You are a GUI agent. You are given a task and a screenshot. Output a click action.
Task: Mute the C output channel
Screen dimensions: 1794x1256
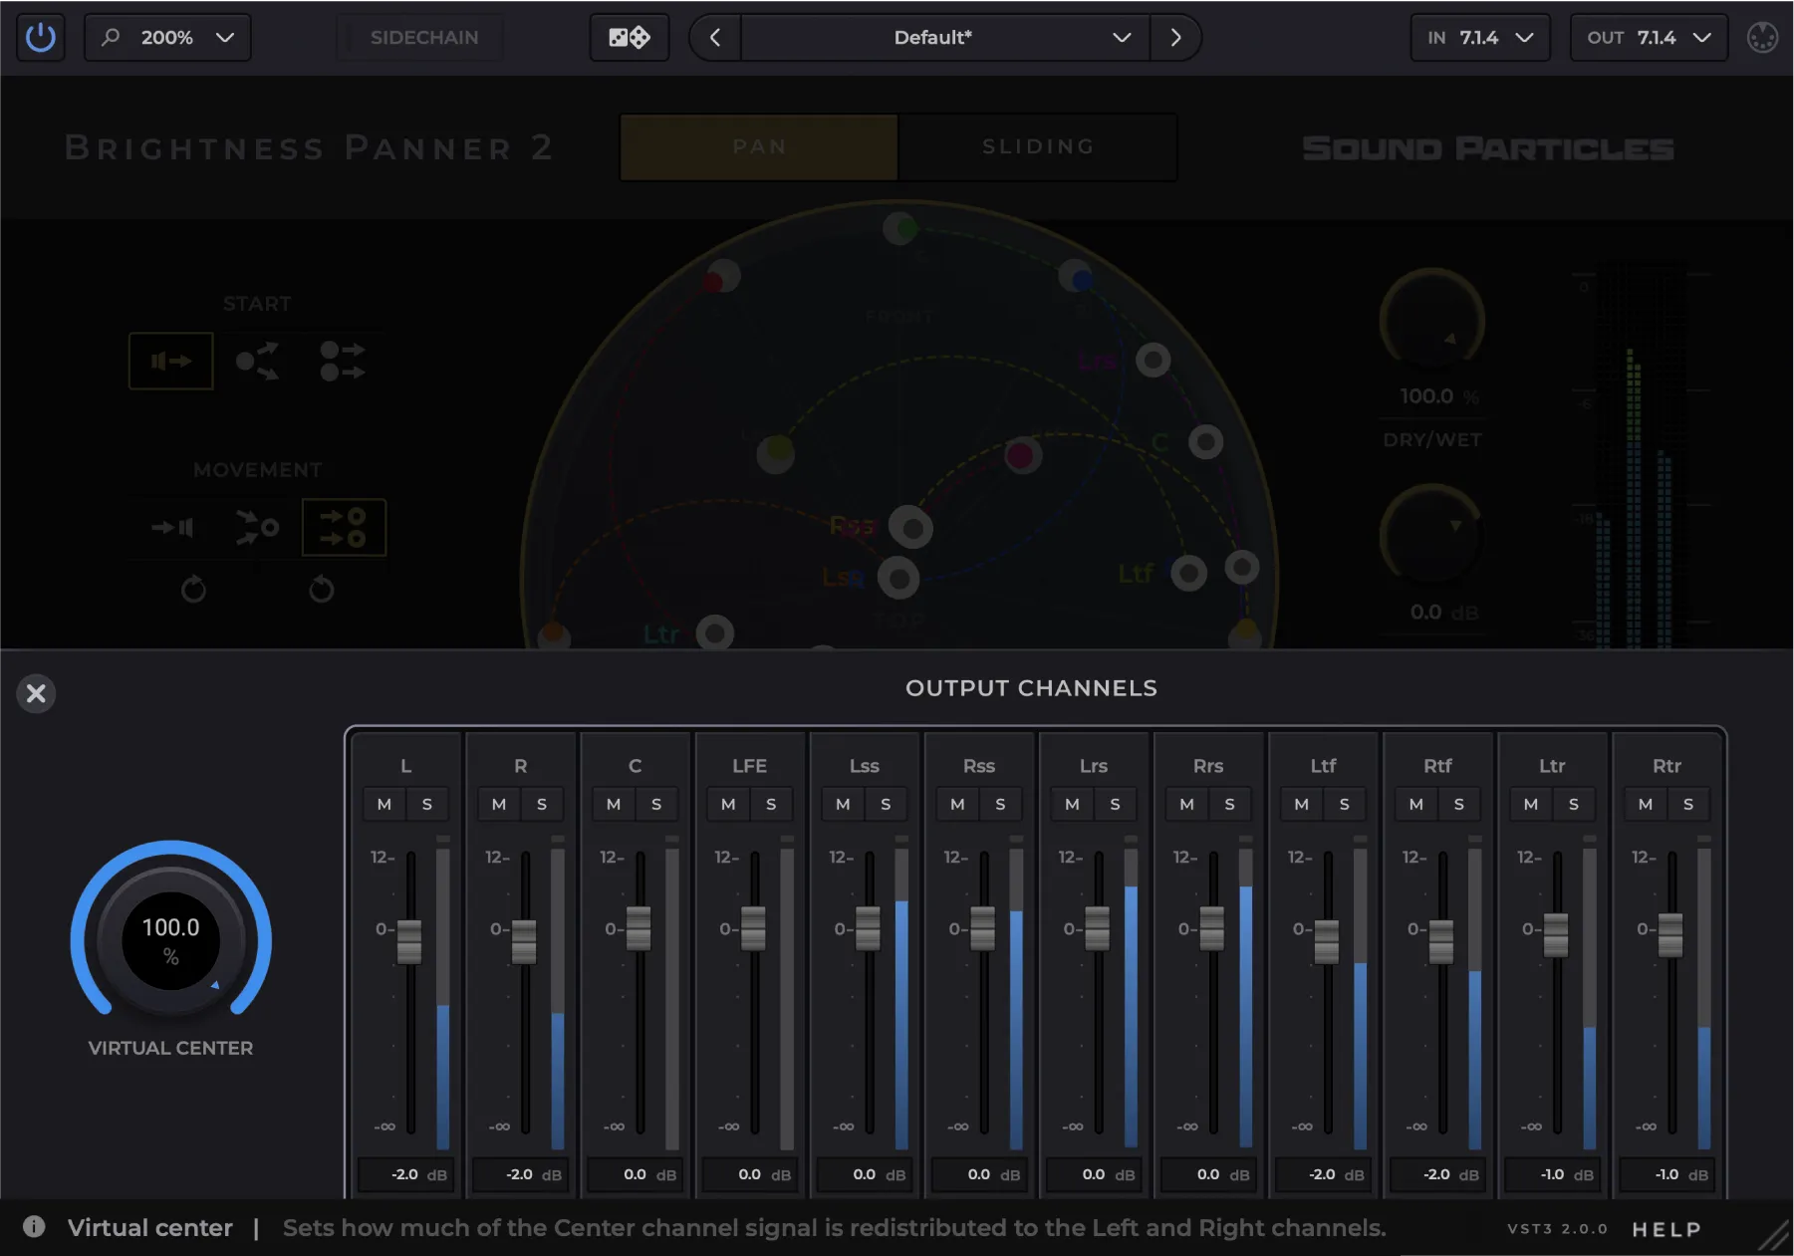(x=614, y=804)
